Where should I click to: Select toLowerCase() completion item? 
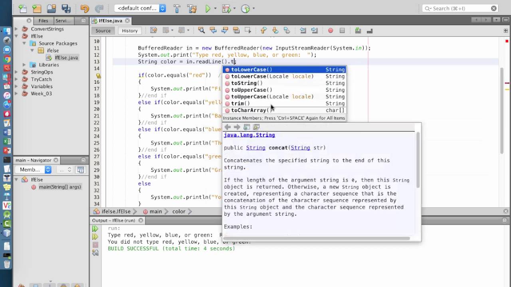pos(285,70)
